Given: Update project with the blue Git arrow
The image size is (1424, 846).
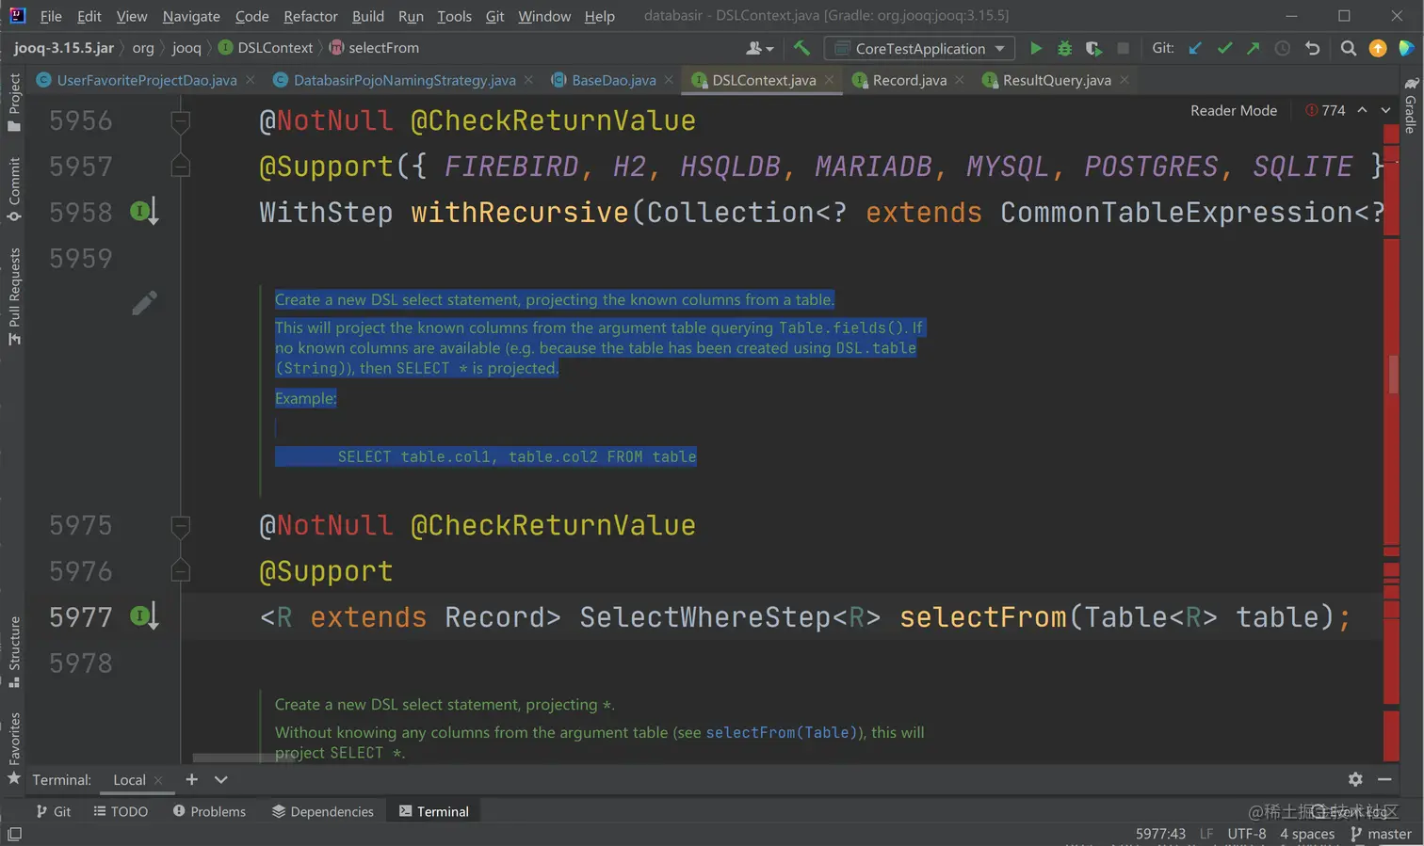Looking at the screenshot, I should click(1195, 48).
